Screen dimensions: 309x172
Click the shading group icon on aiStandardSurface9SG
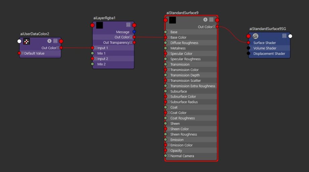(x=256, y=36)
